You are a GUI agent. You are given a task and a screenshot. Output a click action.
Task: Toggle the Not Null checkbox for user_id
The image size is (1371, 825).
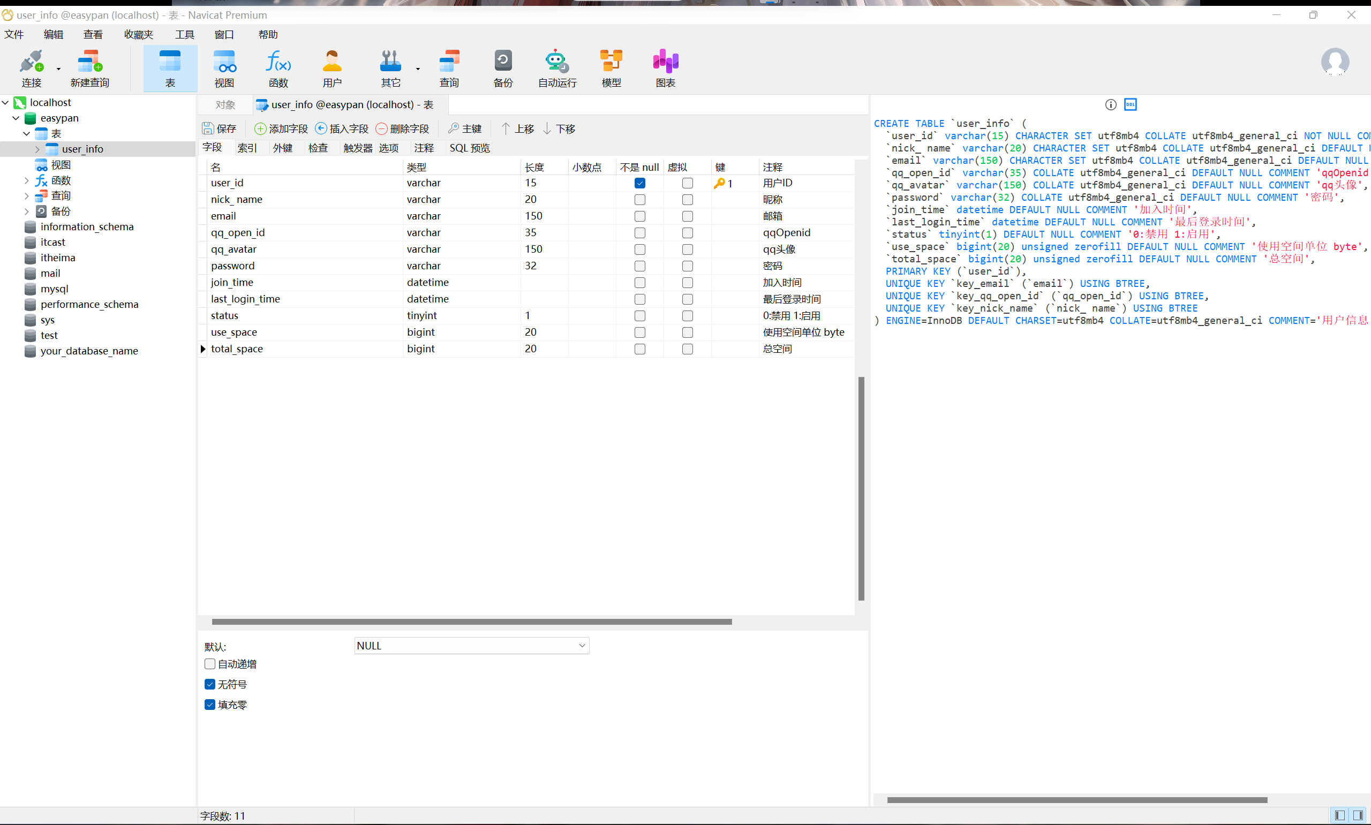(x=639, y=183)
